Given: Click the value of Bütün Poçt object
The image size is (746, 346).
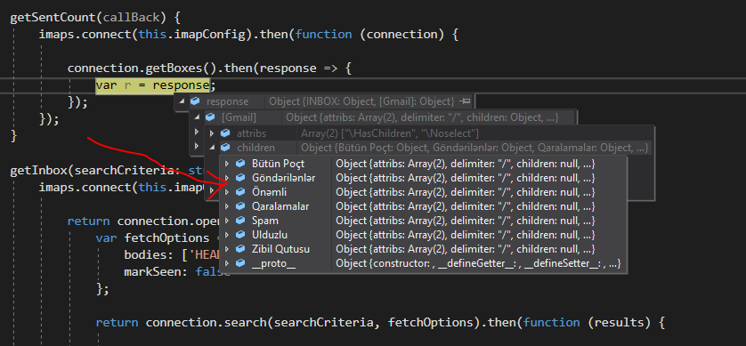Looking at the screenshot, I should 466,164.
